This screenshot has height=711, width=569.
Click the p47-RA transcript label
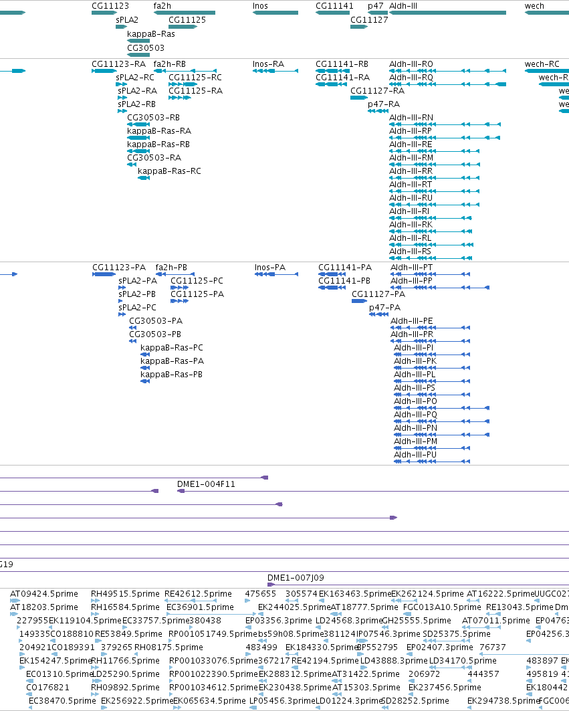384,104
